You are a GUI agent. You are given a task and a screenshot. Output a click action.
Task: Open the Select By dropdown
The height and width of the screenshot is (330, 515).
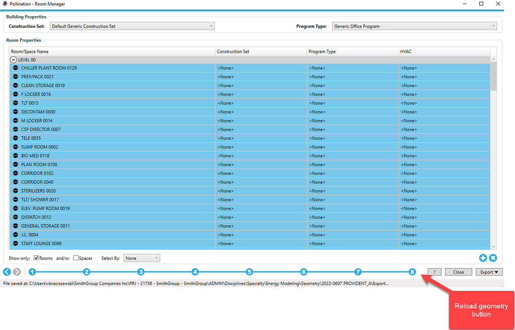[141, 258]
